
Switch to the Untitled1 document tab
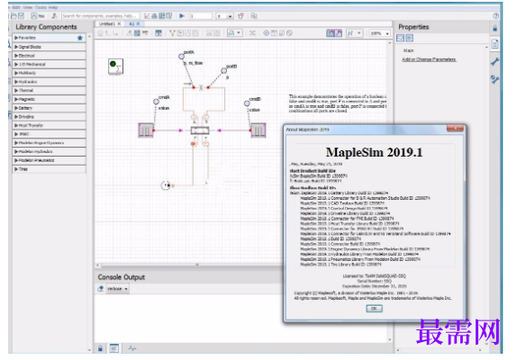107,24
